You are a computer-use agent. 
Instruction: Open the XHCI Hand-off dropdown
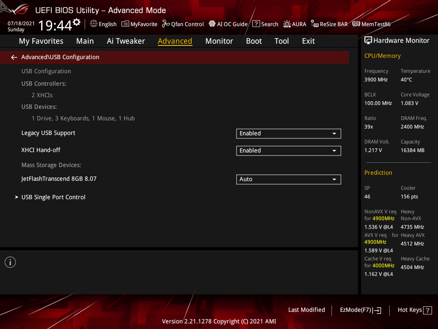point(288,150)
